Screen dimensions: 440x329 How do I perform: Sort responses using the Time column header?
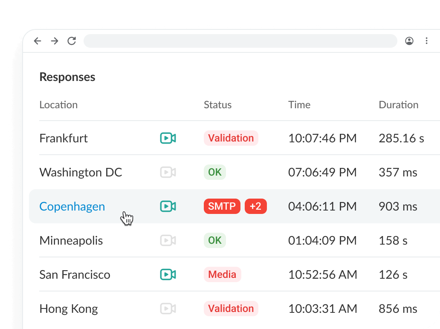[299, 105]
